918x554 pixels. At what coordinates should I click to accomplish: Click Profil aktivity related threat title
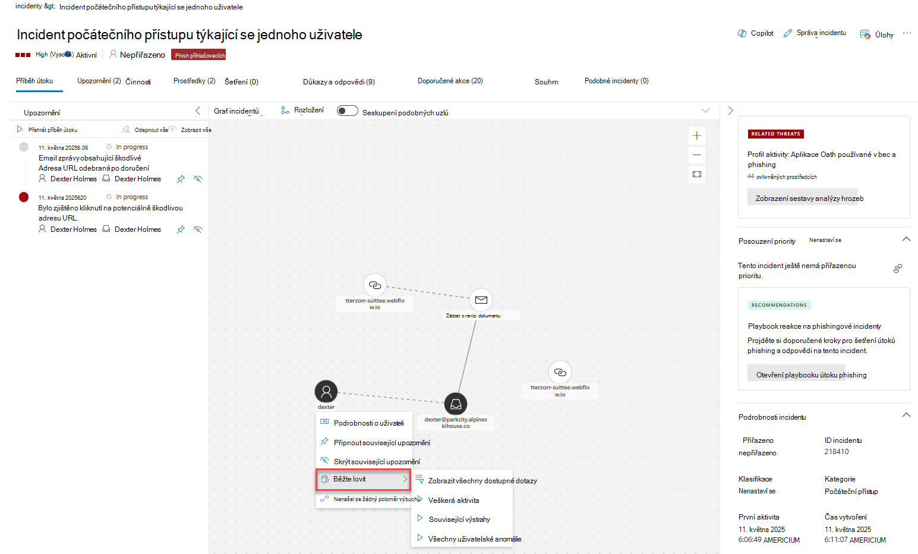pyautogui.click(x=821, y=159)
